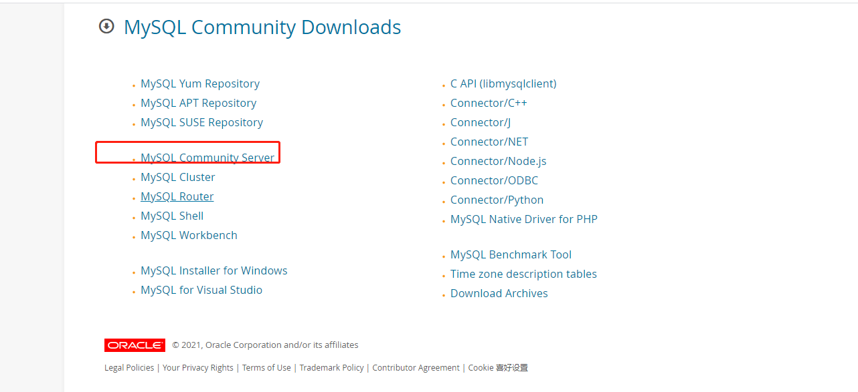Open MySQL SUSE Repository link
This screenshot has height=392, width=858.
tap(201, 122)
